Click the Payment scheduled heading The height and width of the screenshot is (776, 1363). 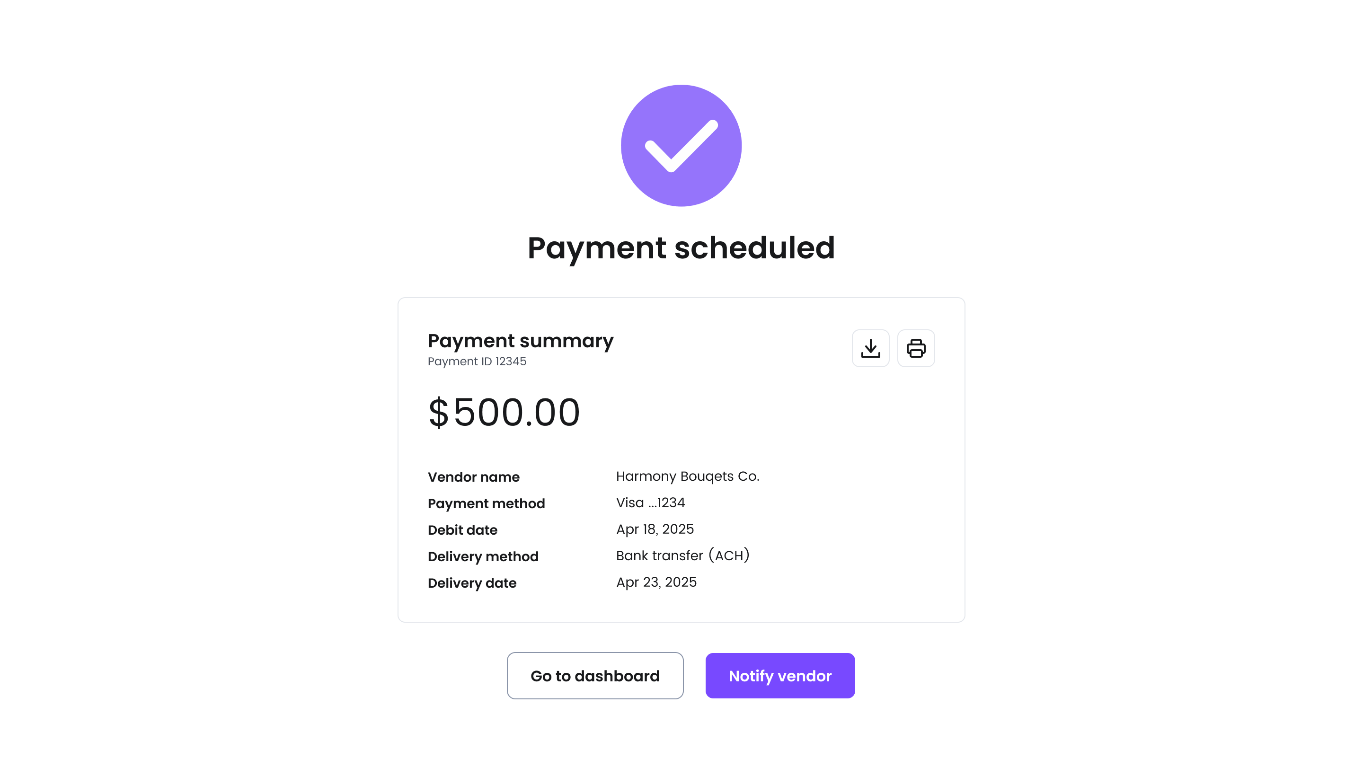[681, 248]
